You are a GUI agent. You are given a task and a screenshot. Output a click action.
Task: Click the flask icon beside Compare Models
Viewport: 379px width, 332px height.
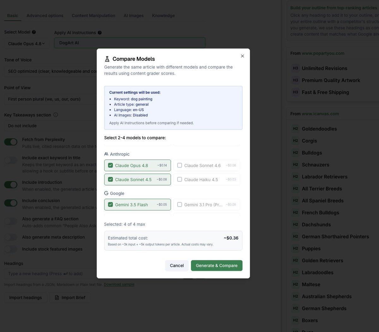(x=107, y=59)
